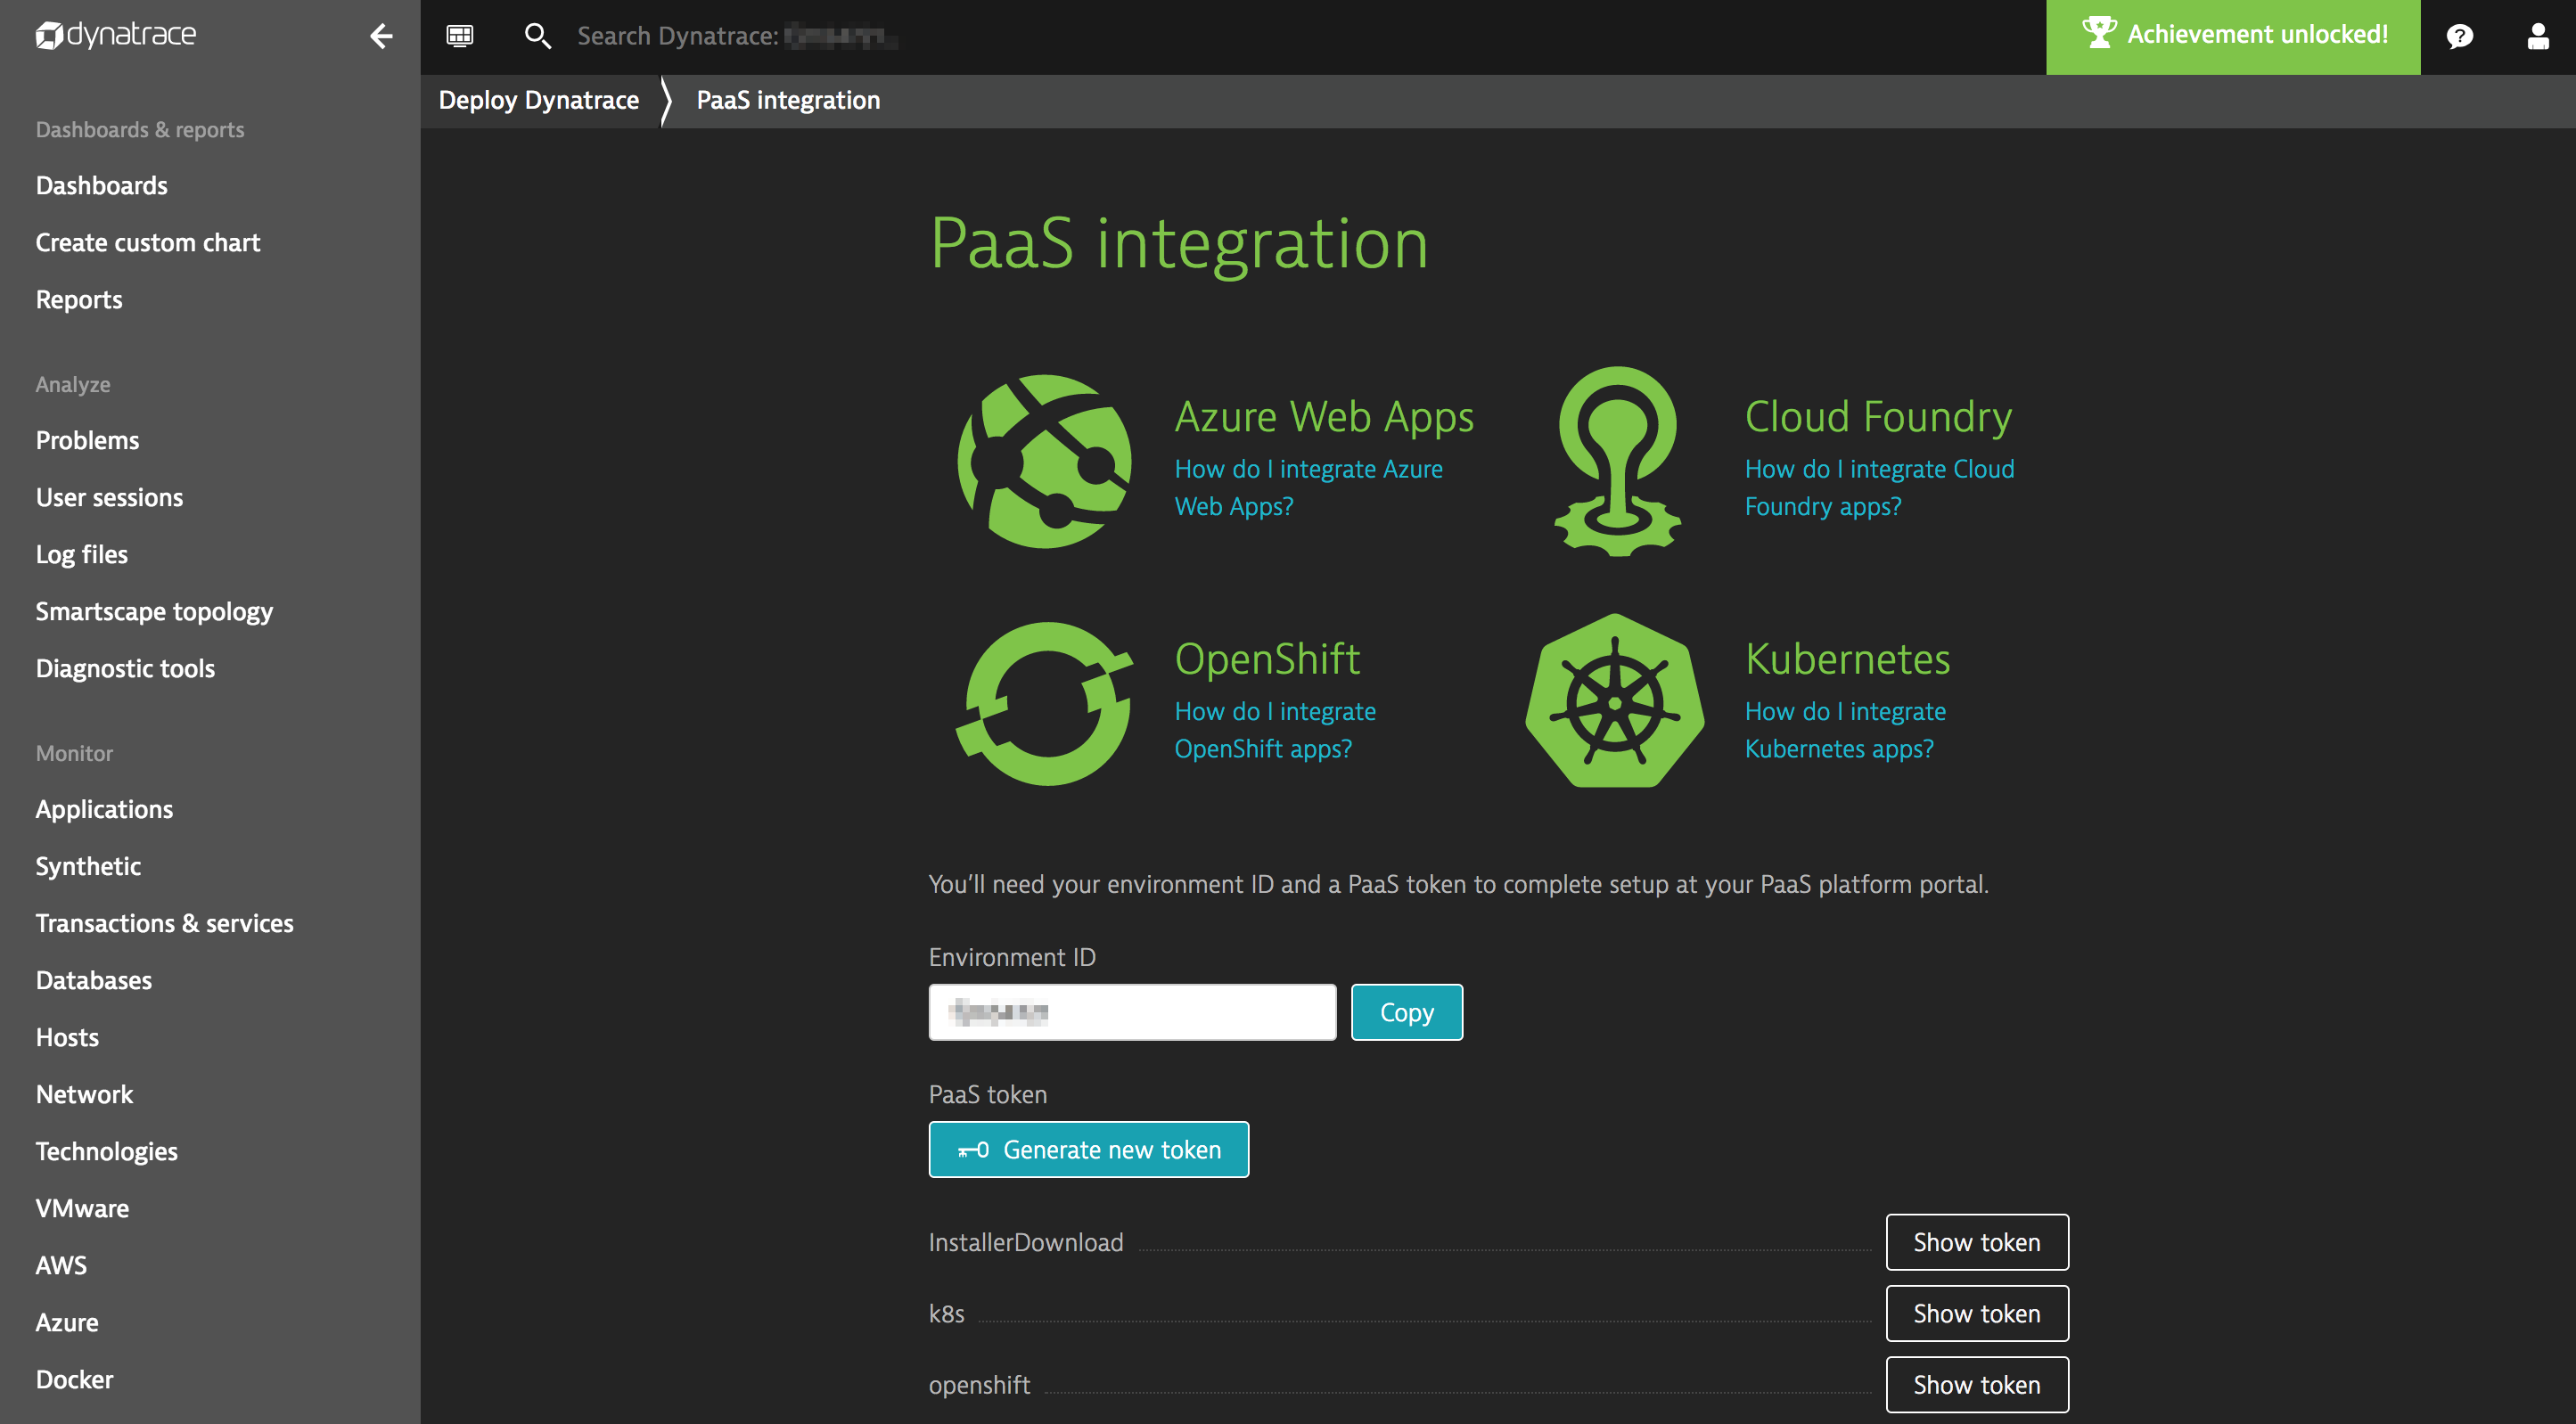The height and width of the screenshot is (1424, 2576).
Task: Open AWS in sidebar
Action: click(x=61, y=1265)
